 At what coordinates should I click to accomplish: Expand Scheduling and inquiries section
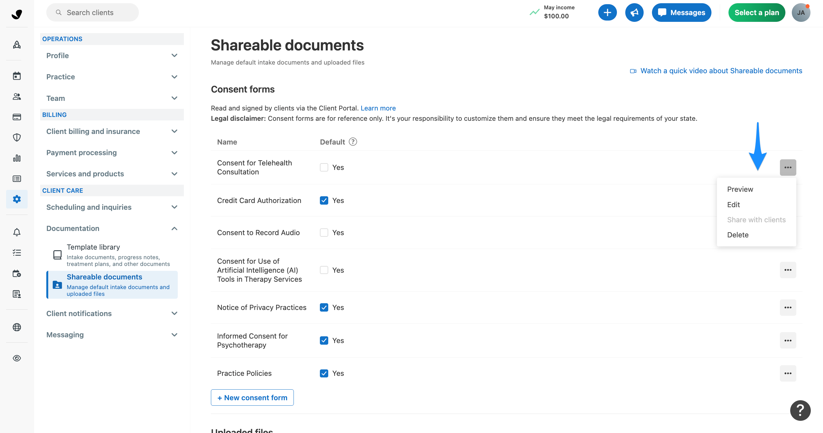click(x=112, y=207)
